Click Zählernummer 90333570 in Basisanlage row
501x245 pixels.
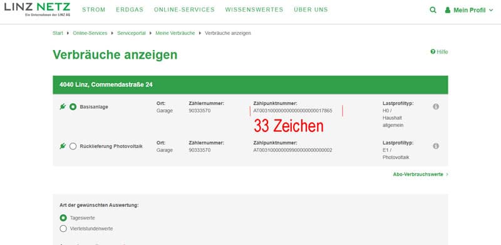[200, 111]
